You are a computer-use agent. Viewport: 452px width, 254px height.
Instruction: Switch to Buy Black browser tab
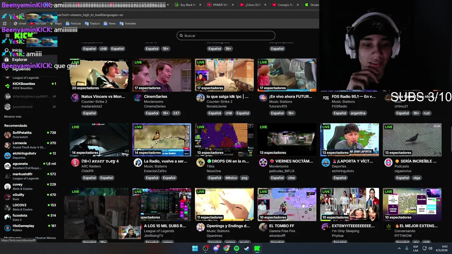[188, 5]
